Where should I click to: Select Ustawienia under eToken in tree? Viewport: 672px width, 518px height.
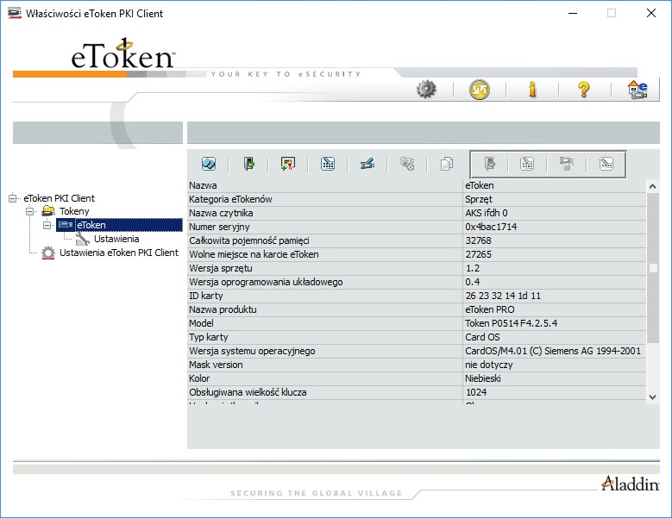pos(116,239)
